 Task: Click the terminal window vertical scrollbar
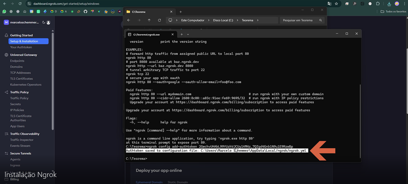360,121
